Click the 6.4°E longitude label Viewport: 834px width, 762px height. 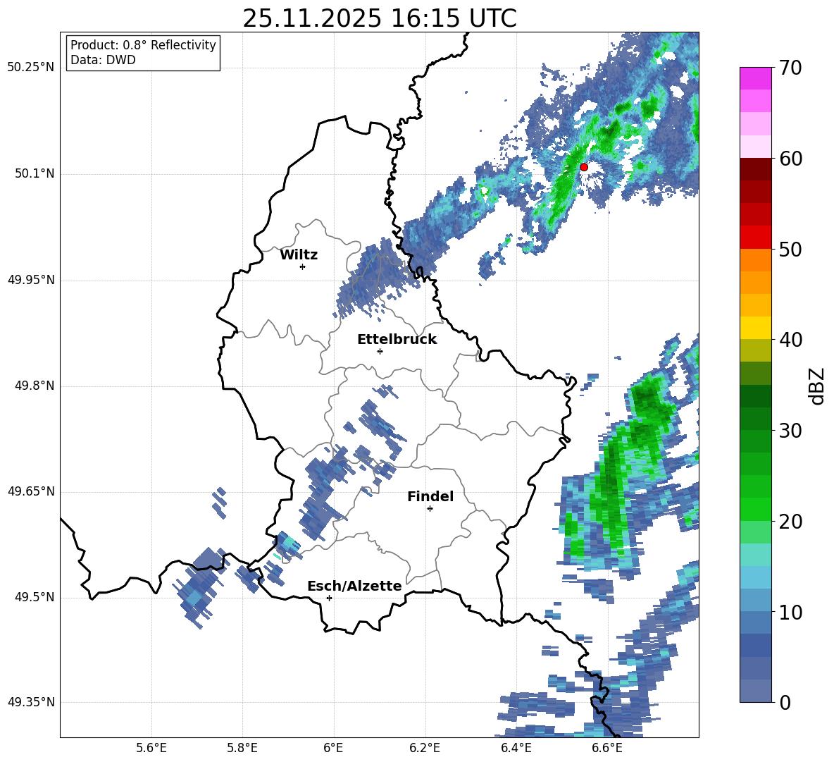click(516, 748)
